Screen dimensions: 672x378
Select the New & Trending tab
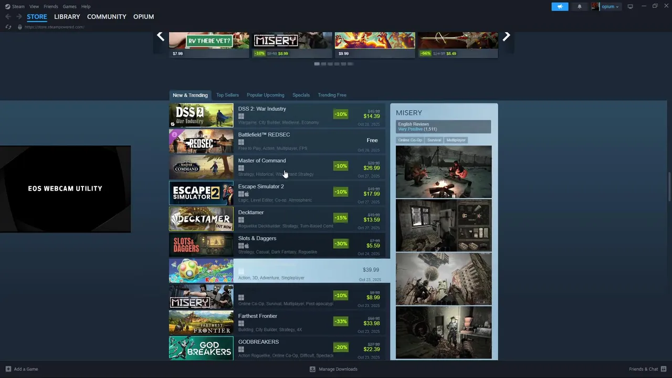pyautogui.click(x=190, y=95)
